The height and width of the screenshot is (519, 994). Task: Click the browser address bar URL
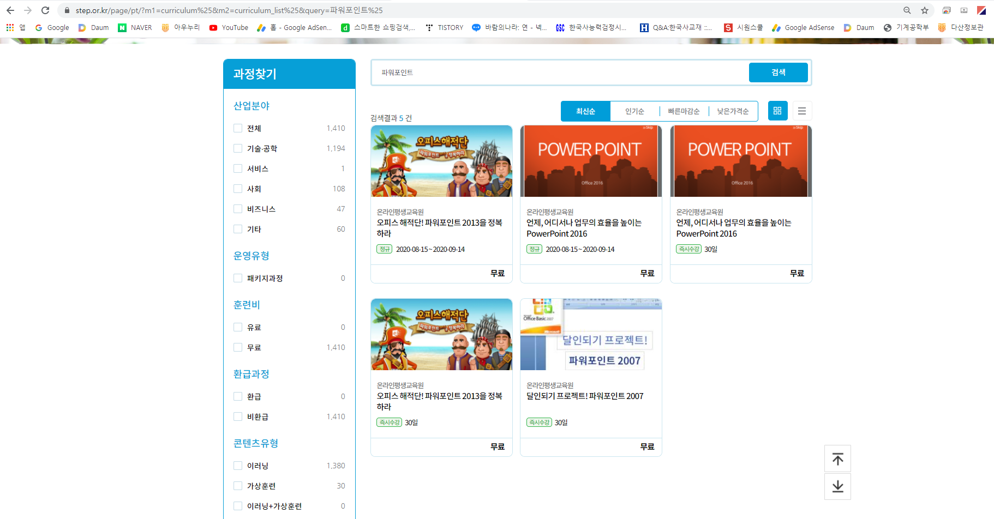click(x=229, y=10)
